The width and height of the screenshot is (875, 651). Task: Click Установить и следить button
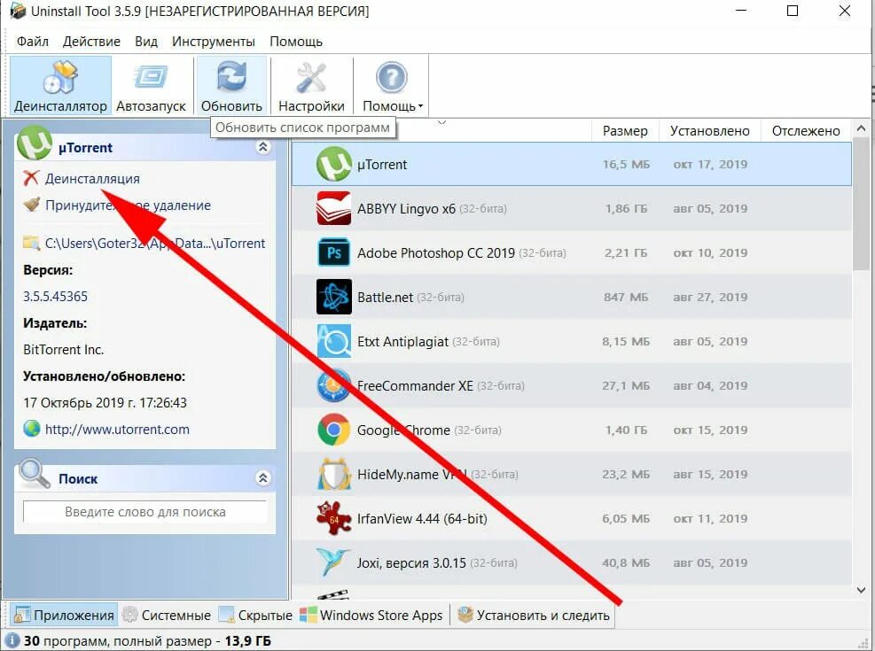[x=534, y=616]
